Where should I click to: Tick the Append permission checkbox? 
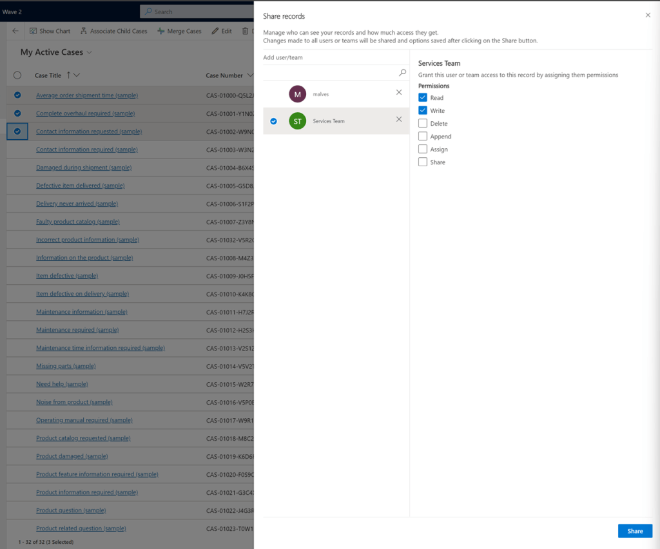click(x=423, y=136)
